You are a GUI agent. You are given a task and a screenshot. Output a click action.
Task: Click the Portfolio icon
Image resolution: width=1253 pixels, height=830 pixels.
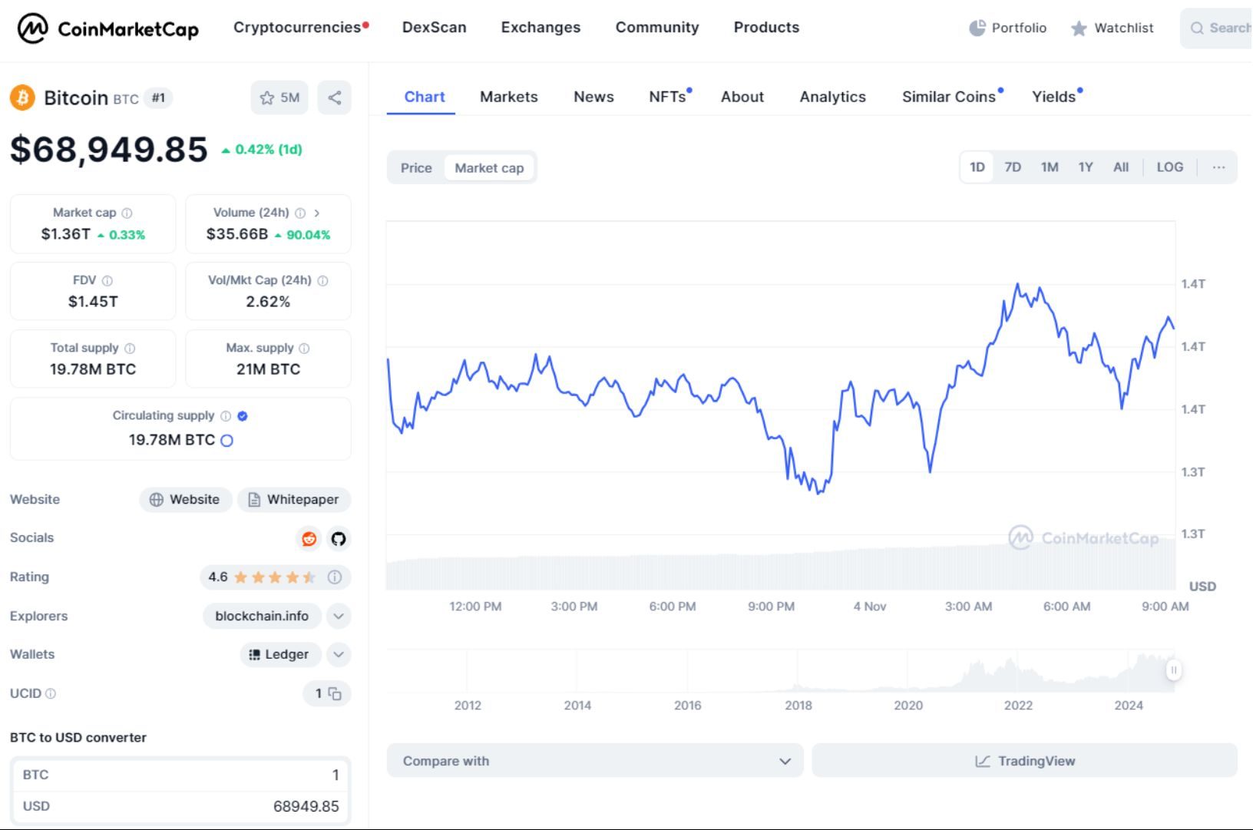click(977, 28)
